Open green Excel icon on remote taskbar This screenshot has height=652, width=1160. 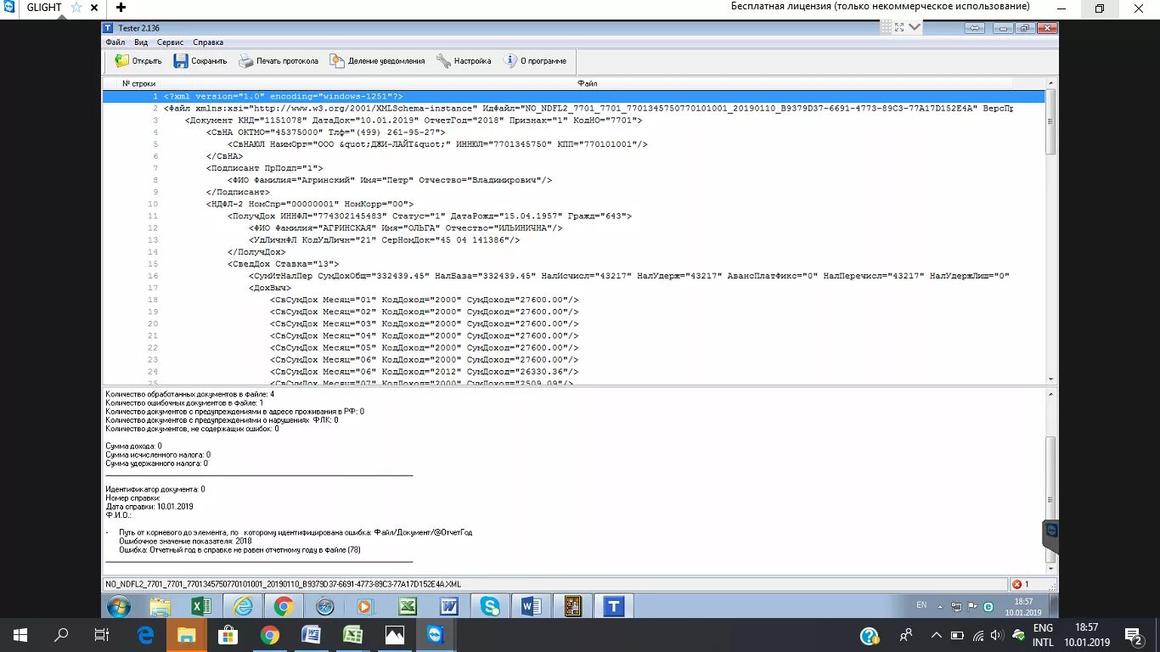408,606
